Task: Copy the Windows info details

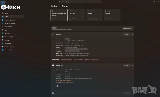Action: click(x=127, y=65)
